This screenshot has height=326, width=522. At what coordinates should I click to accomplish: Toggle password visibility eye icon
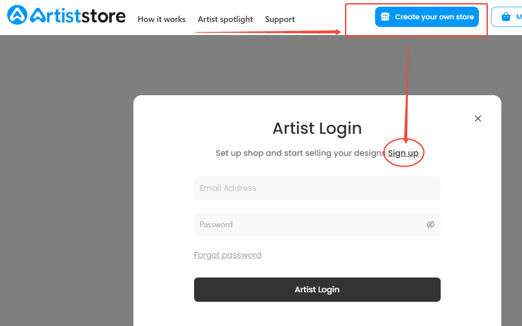tap(430, 225)
